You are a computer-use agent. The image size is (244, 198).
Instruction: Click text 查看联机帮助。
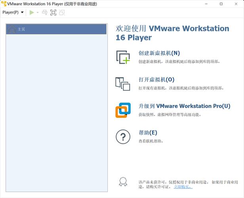pyautogui.click(x=151, y=141)
